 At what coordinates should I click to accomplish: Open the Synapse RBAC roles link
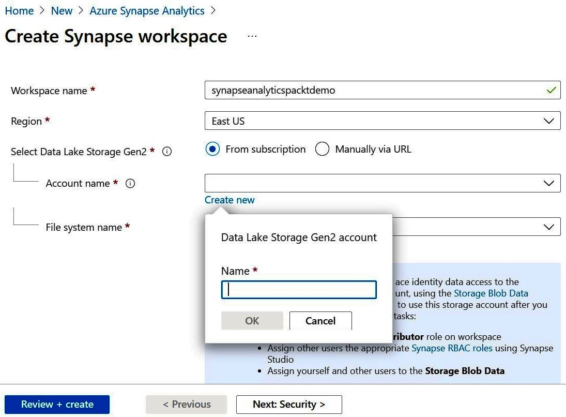pos(452,348)
